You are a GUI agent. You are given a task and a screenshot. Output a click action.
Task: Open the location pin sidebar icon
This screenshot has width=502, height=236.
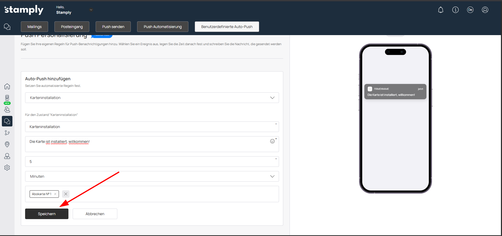pyautogui.click(x=7, y=144)
